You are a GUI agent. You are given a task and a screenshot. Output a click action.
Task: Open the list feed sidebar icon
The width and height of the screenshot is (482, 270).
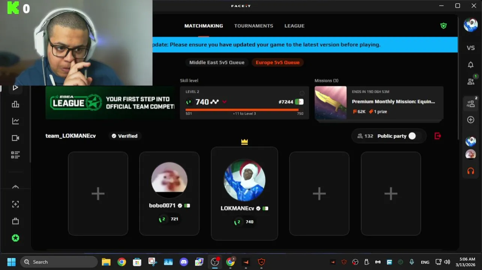[x=15, y=155]
